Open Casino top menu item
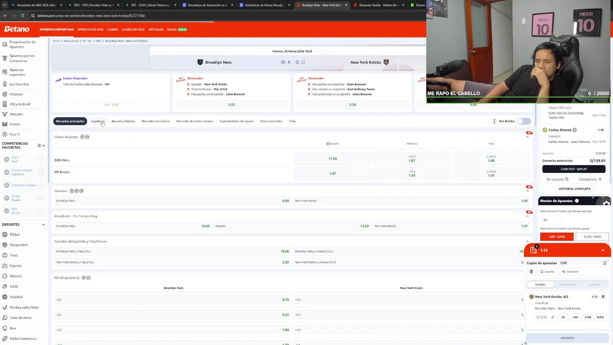The width and height of the screenshot is (613, 345). pyautogui.click(x=113, y=30)
